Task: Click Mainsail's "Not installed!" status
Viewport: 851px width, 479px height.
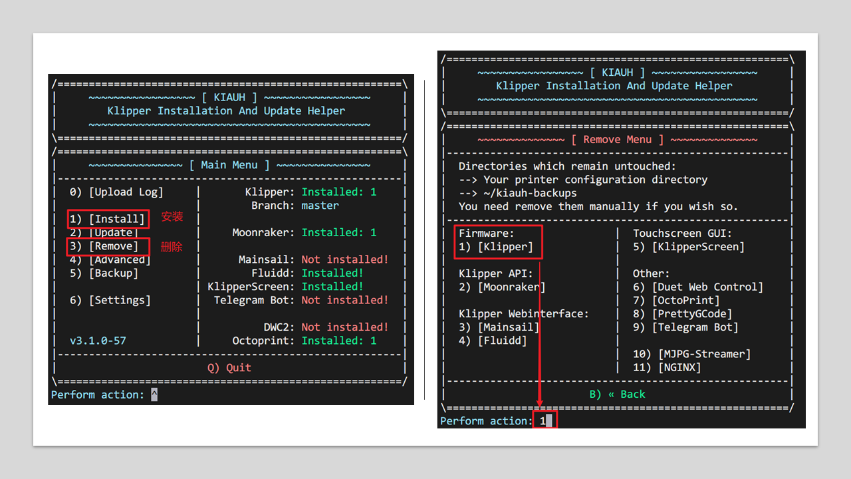Action: click(345, 259)
